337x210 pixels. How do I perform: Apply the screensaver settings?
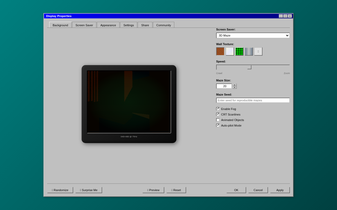tap(280, 190)
